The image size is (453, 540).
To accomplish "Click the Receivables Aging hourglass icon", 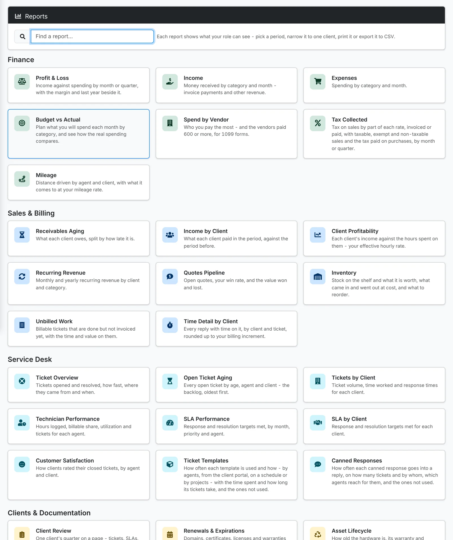I will pyautogui.click(x=22, y=235).
